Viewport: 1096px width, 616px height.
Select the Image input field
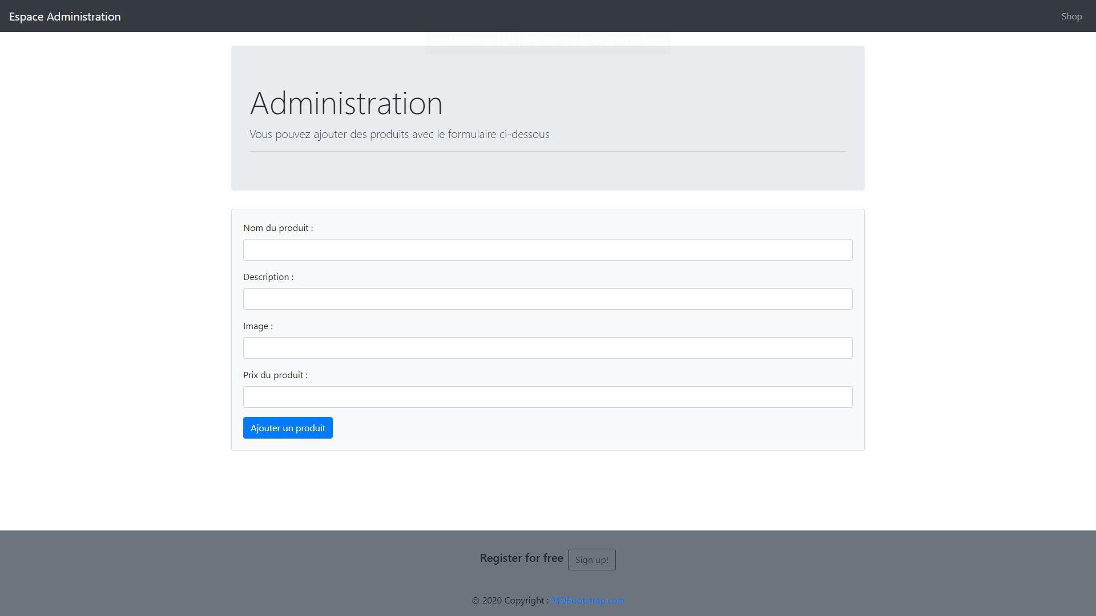point(547,348)
